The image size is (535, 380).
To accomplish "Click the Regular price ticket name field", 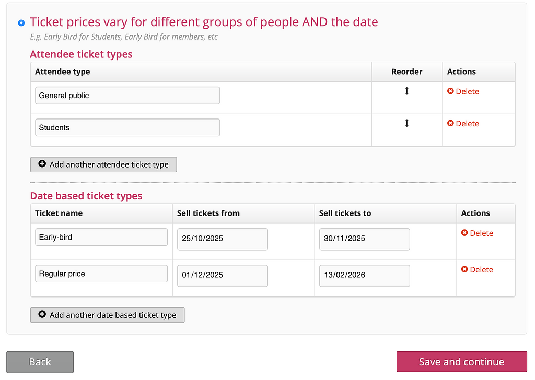I will click(x=101, y=274).
